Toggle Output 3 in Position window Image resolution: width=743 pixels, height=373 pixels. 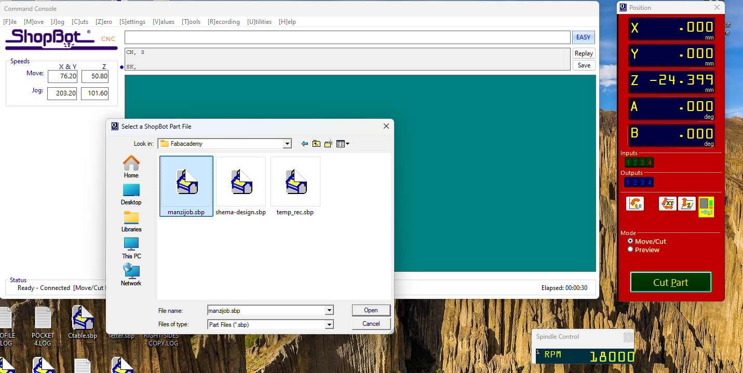coord(642,183)
